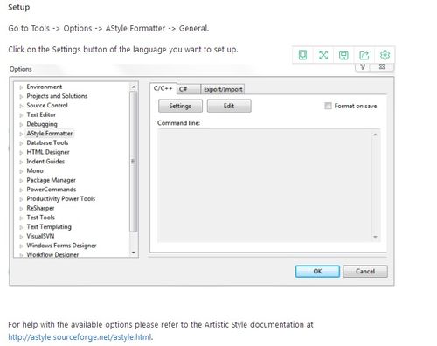The width and height of the screenshot is (437, 346).
Task: Switch to the C# tab
Action: [x=188, y=89]
